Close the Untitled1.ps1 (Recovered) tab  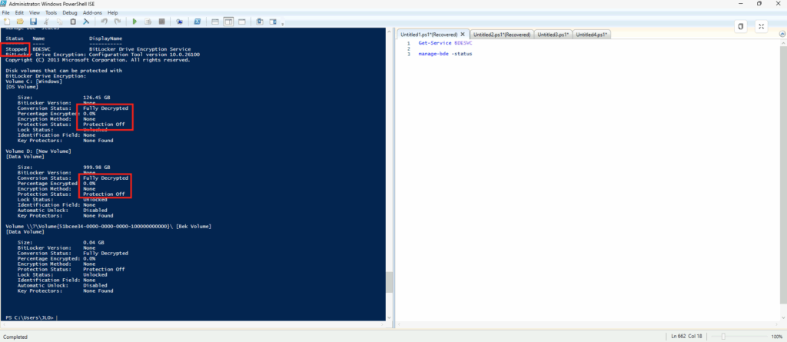[463, 35]
